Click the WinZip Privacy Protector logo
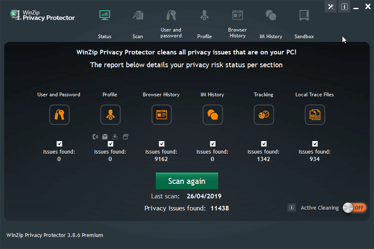The height and width of the screenshot is (249, 374). tap(42, 15)
